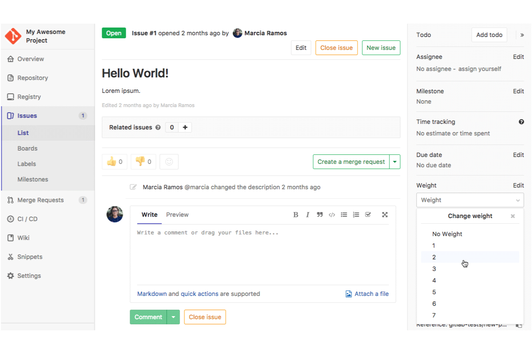The image size is (532, 354).
Task: Give a thumbs up reaction
Action: coord(115,162)
